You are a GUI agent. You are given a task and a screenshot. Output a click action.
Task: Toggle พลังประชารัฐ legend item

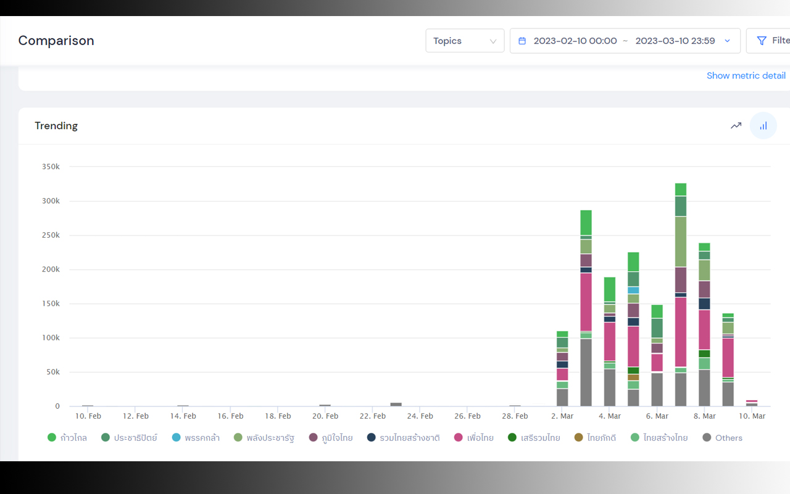264,438
